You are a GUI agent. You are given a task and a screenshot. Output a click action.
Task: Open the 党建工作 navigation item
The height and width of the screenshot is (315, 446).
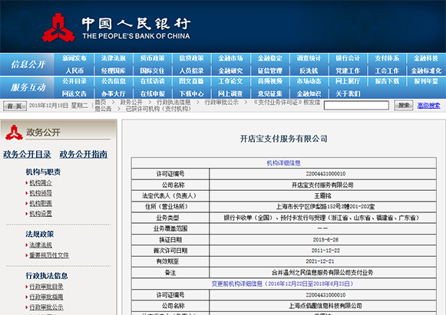[348, 71]
